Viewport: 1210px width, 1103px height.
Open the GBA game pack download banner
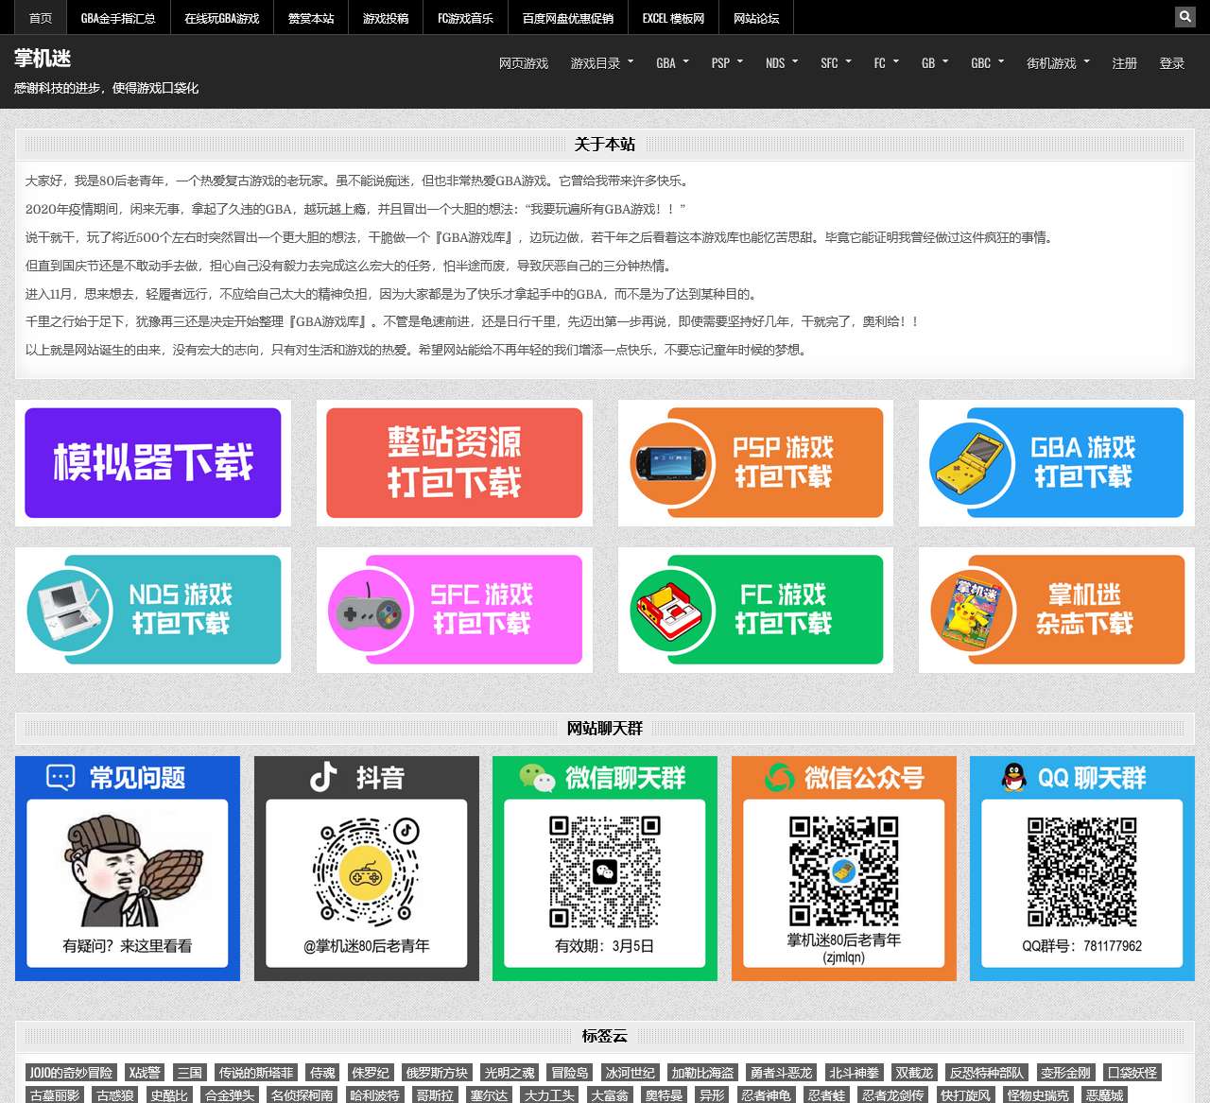[1056, 463]
